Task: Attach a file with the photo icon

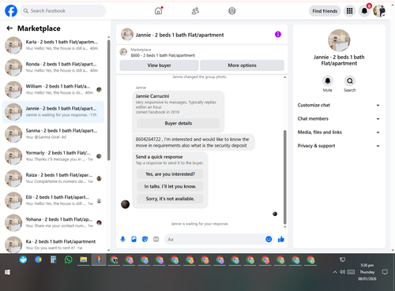Action: pos(134,239)
